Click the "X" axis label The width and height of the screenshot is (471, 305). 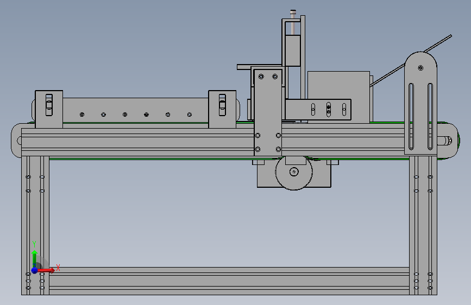coord(58,268)
